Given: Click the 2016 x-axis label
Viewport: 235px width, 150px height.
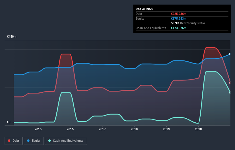Looking at the screenshot, I should click(x=70, y=129).
